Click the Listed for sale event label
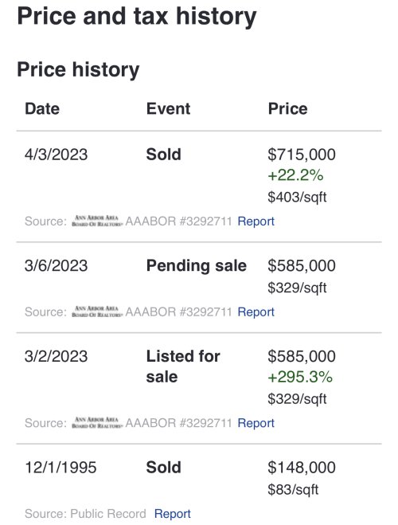 (x=183, y=366)
